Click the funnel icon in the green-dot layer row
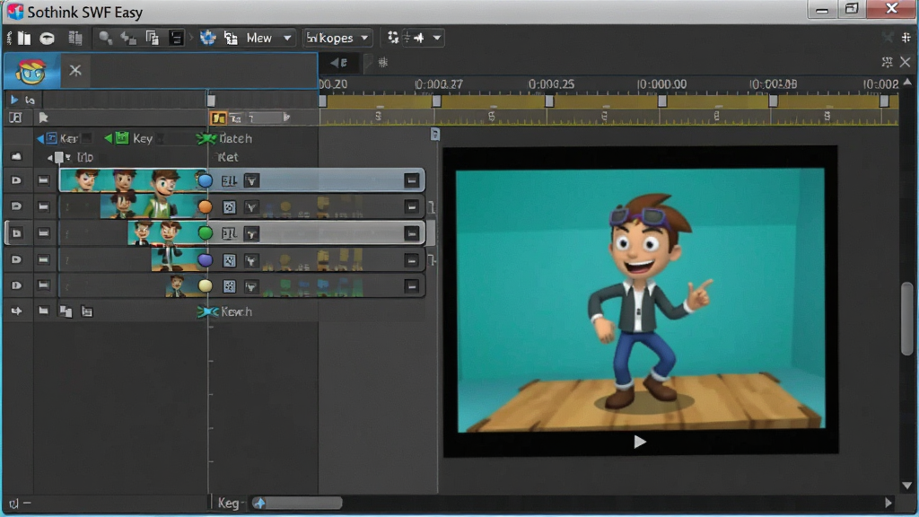The height and width of the screenshot is (517, 919). (x=251, y=233)
